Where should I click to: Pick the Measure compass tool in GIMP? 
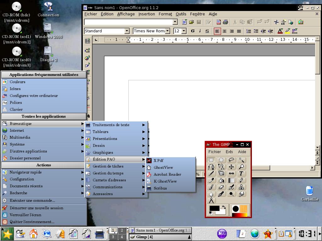tap(211, 201)
